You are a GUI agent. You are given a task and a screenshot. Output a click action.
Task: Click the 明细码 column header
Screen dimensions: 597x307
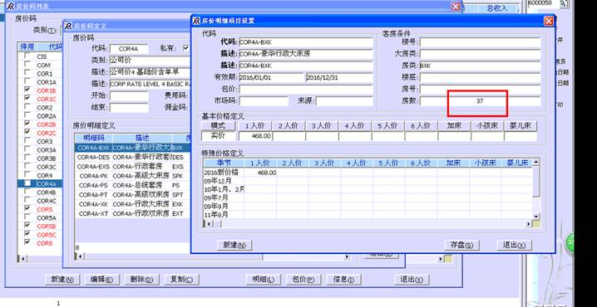(94, 138)
